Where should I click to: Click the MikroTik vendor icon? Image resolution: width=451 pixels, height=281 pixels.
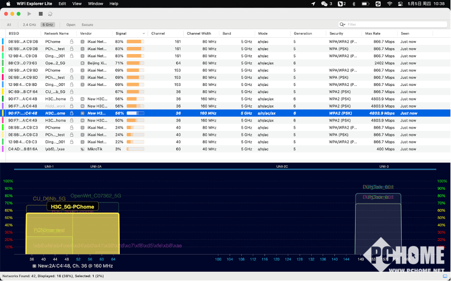[x=82, y=149]
